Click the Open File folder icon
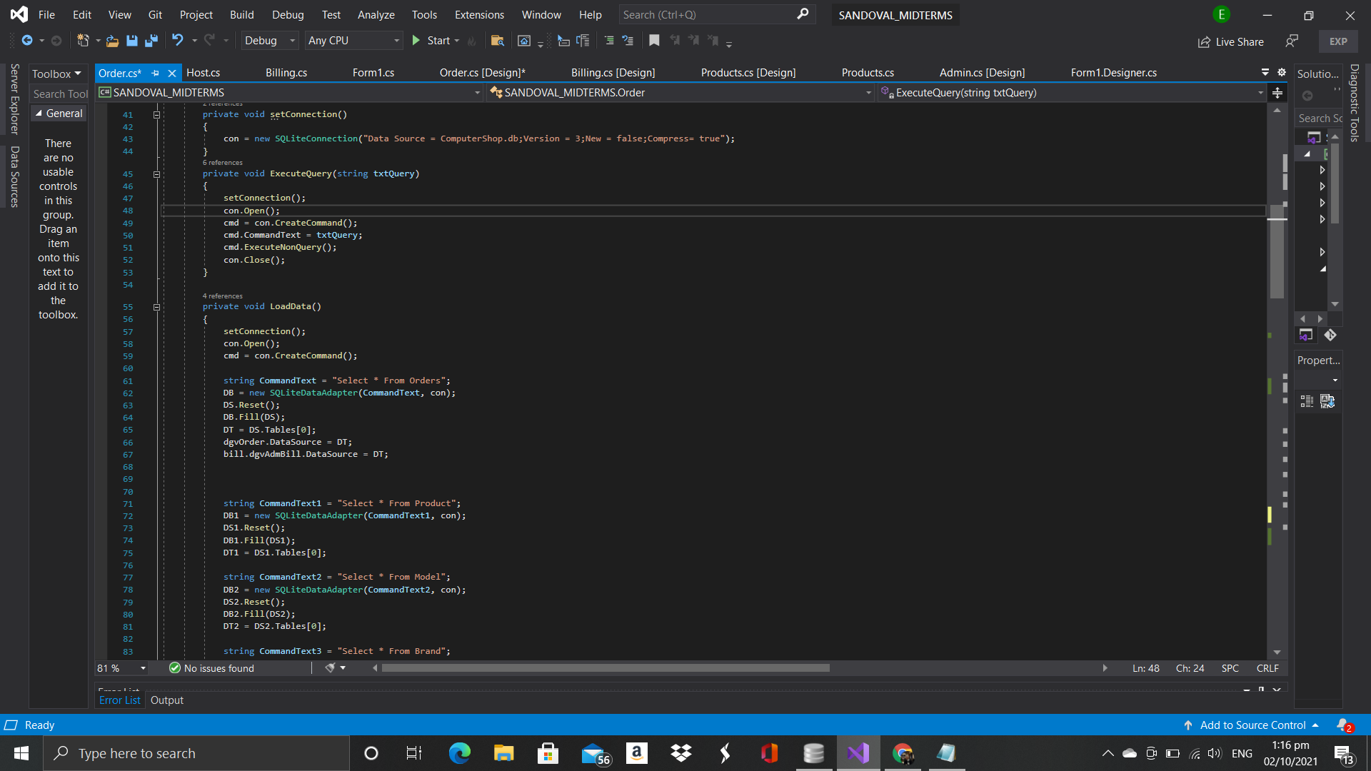This screenshot has height=771, width=1371. tap(112, 41)
